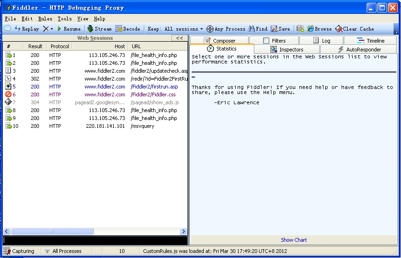Sort sessions by Result column header
The width and height of the screenshot is (401, 258).
[35, 46]
